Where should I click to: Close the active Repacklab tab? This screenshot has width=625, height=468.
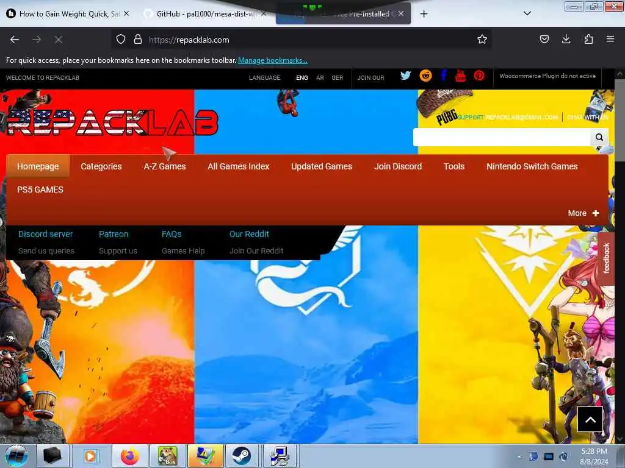pyautogui.click(x=401, y=13)
